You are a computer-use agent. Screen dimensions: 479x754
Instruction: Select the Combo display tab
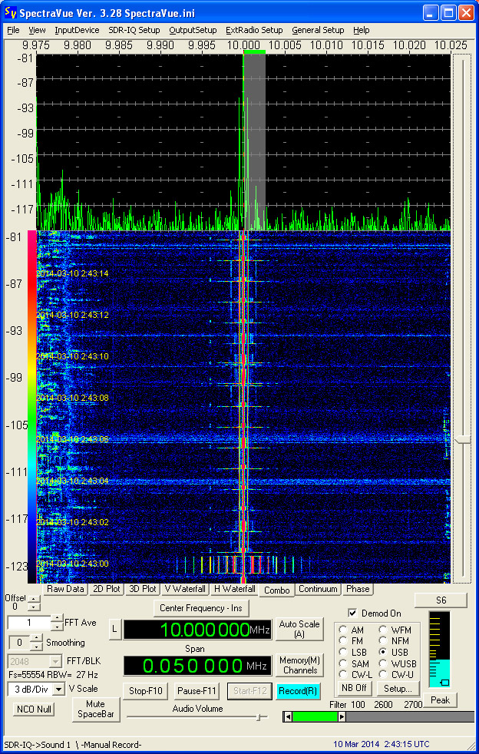tap(276, 590)
